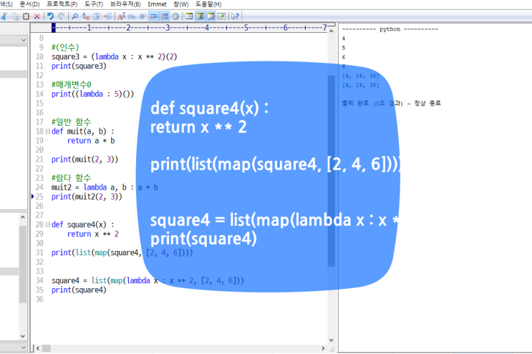Screen dimensions: 532x354
Task: Click the '정상 종료' text in the output panel
Action: point(427,103)
